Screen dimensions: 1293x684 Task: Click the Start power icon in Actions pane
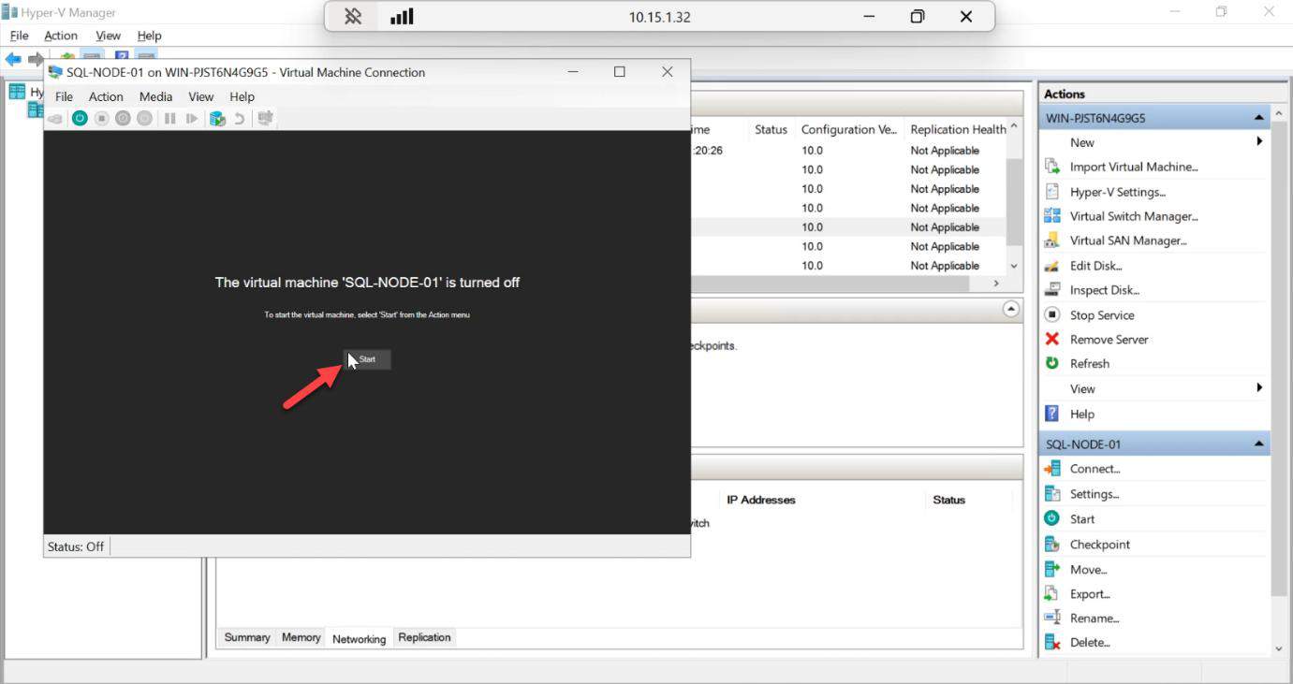point(1052,518)
